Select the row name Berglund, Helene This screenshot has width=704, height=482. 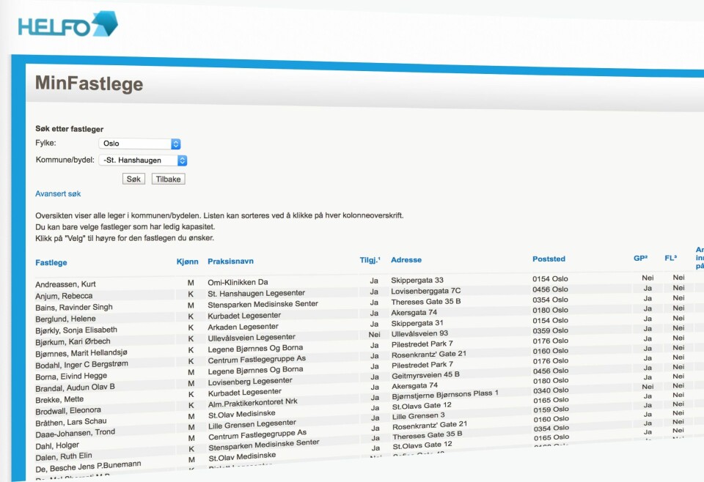pyautogui.click(x=65, y=319)
